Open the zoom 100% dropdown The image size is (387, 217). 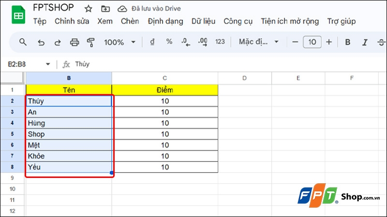(x=119, y=42)
